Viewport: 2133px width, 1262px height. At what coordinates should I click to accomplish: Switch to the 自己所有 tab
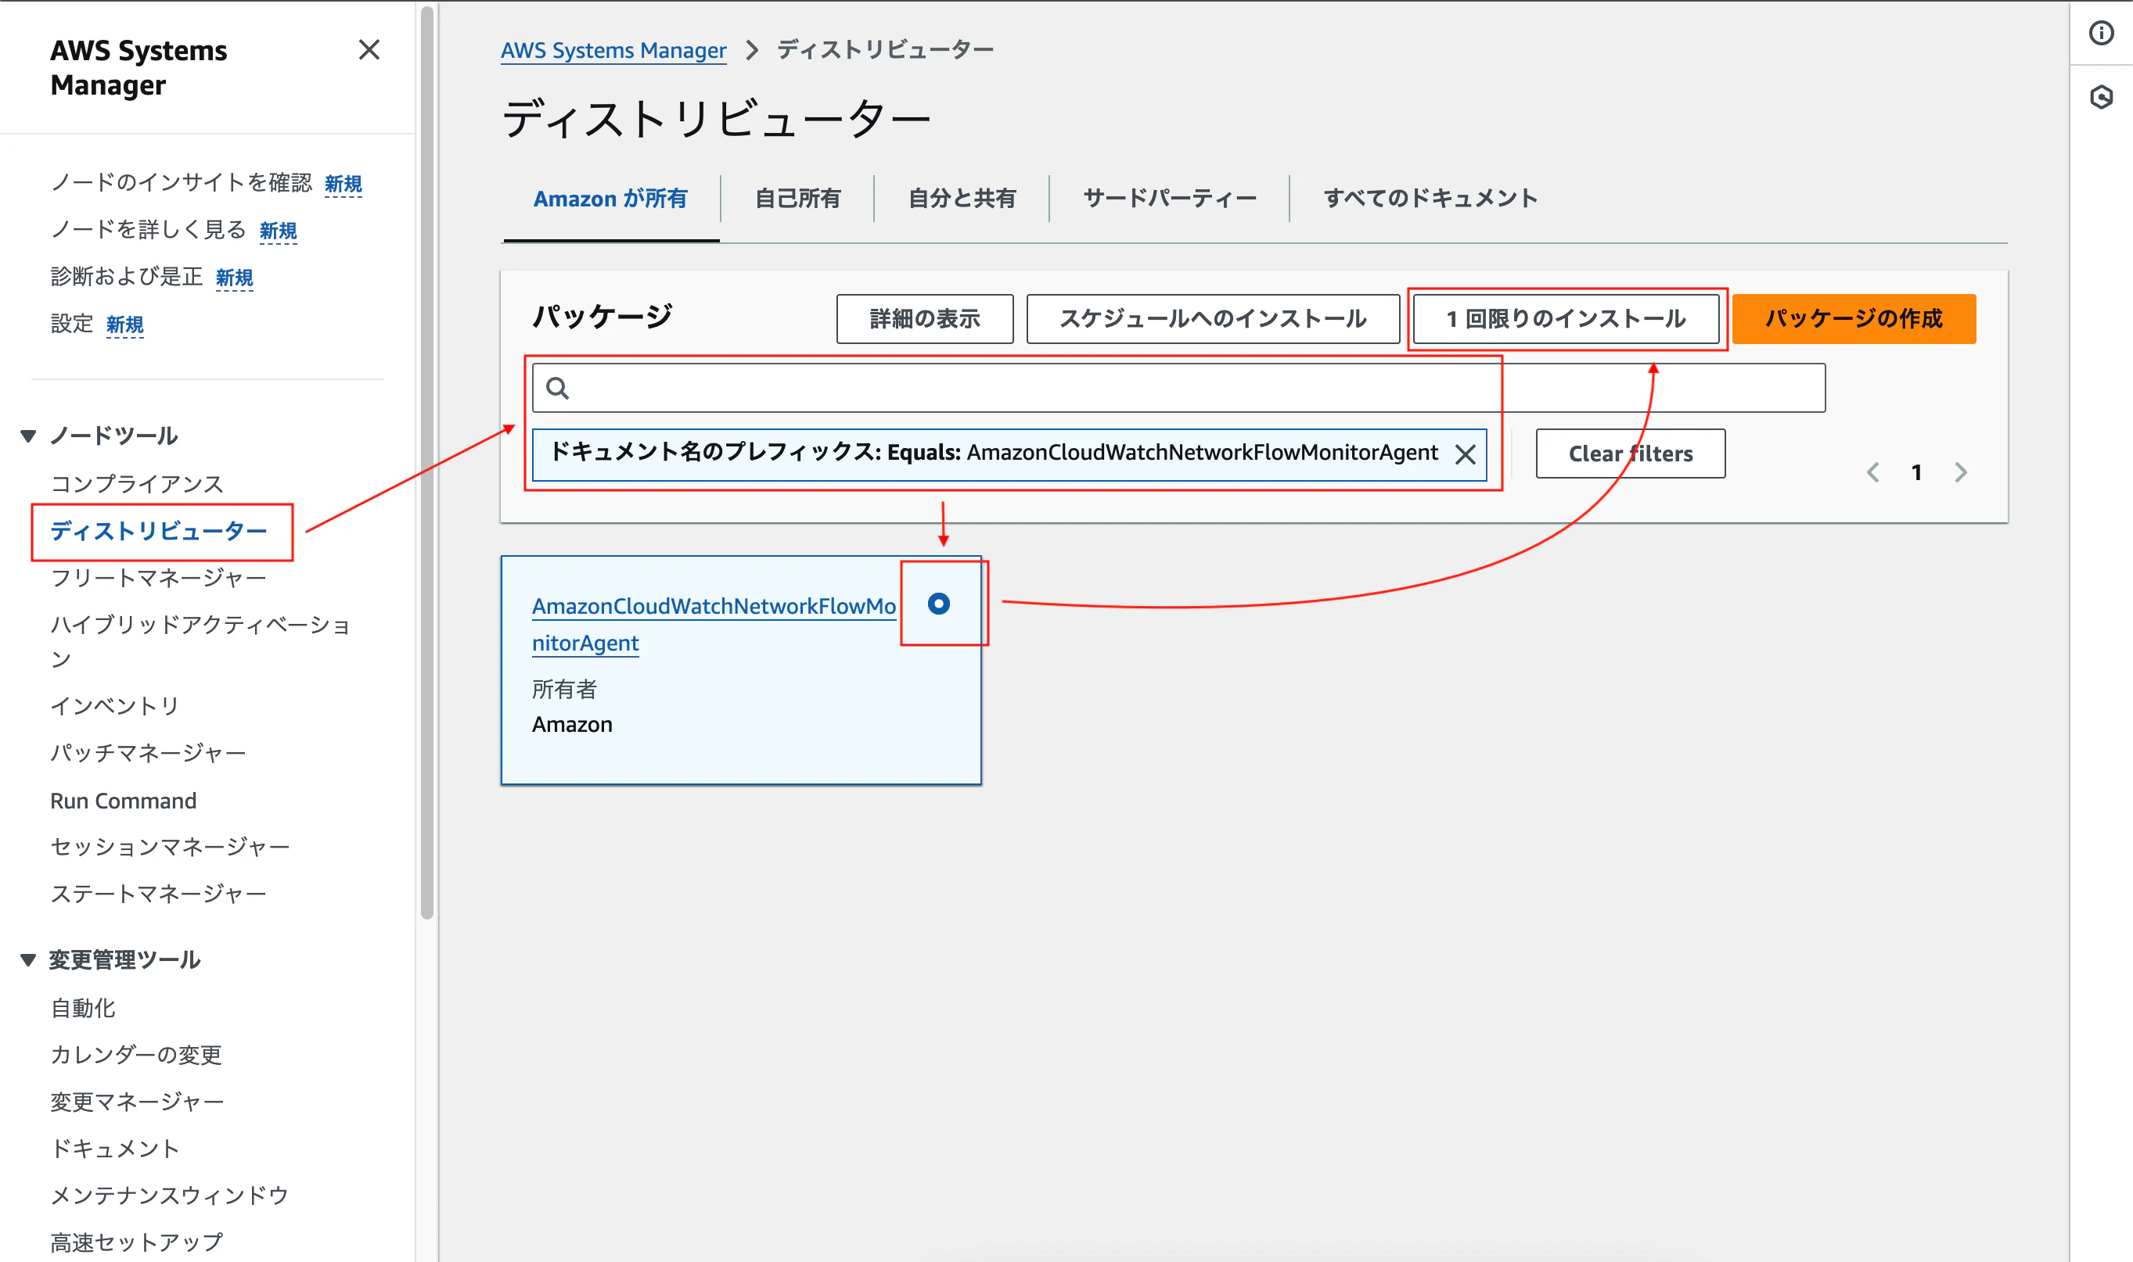coord(797,199)
